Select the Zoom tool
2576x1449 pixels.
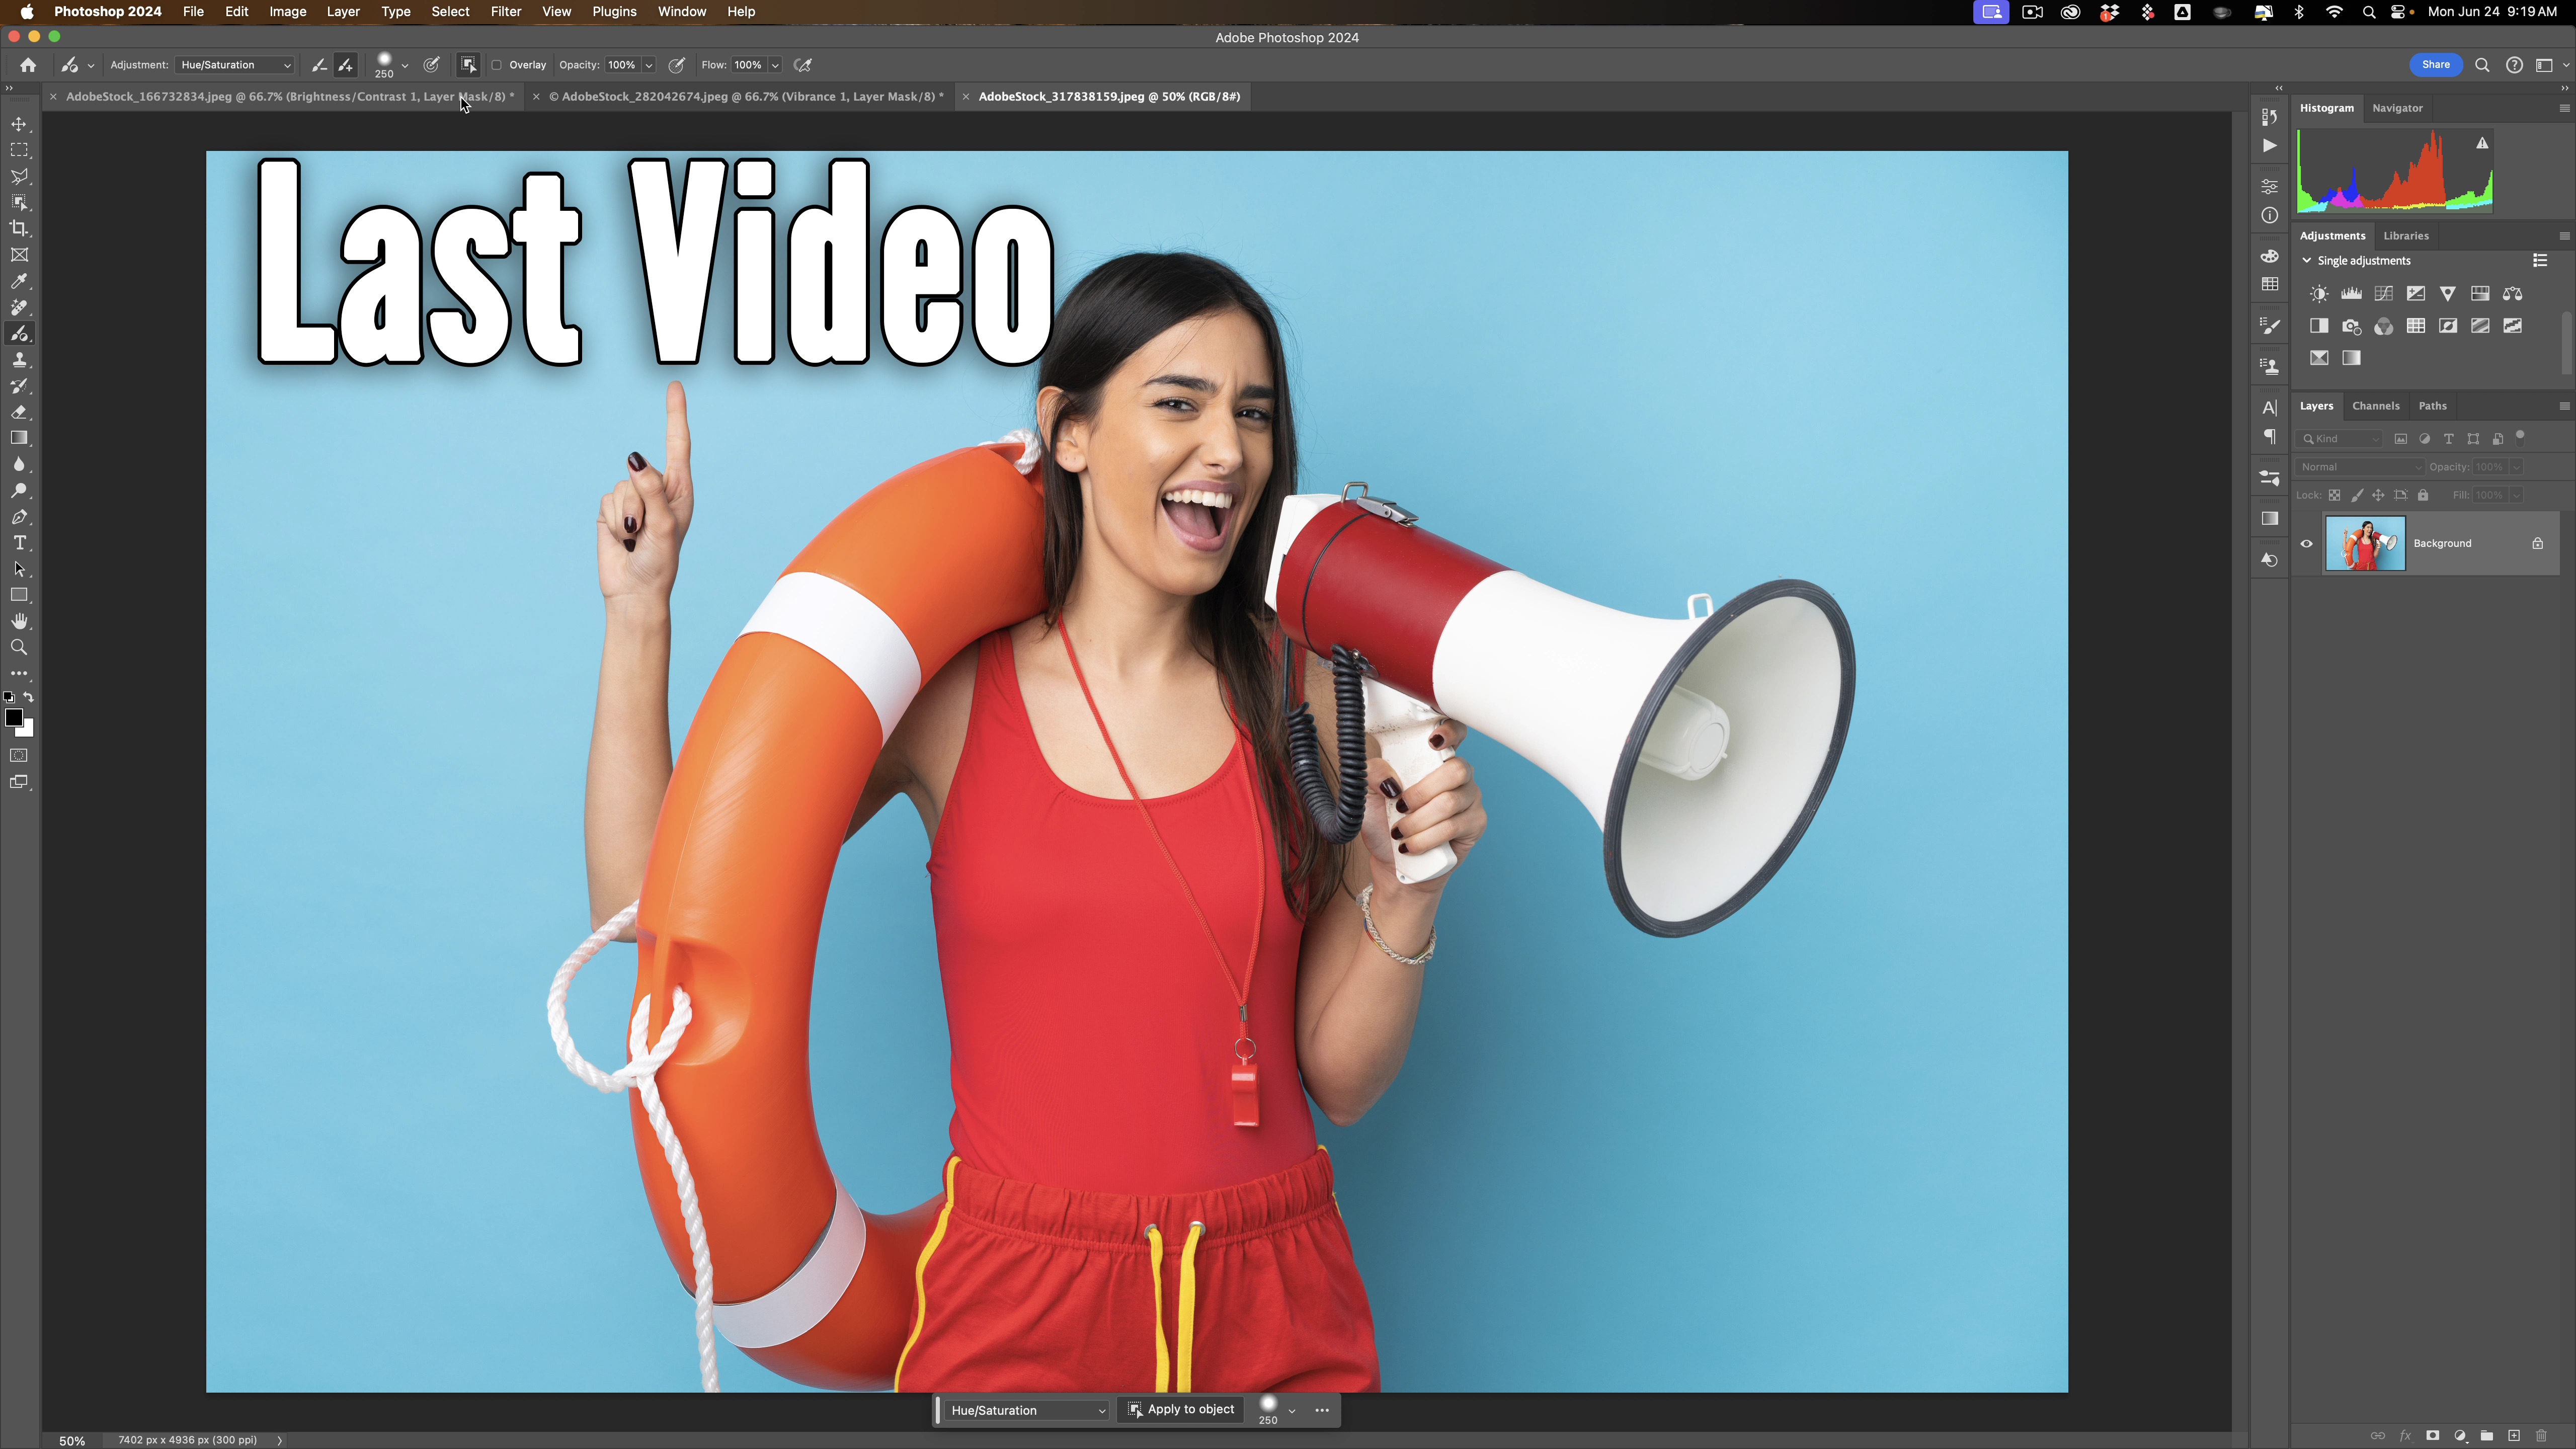(20, 647)
